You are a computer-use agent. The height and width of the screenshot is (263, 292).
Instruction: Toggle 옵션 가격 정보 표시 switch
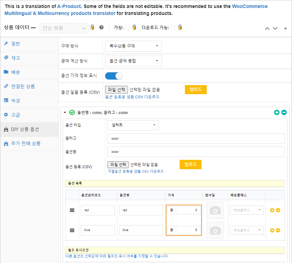pyautogui.click(x=114, y=75)
